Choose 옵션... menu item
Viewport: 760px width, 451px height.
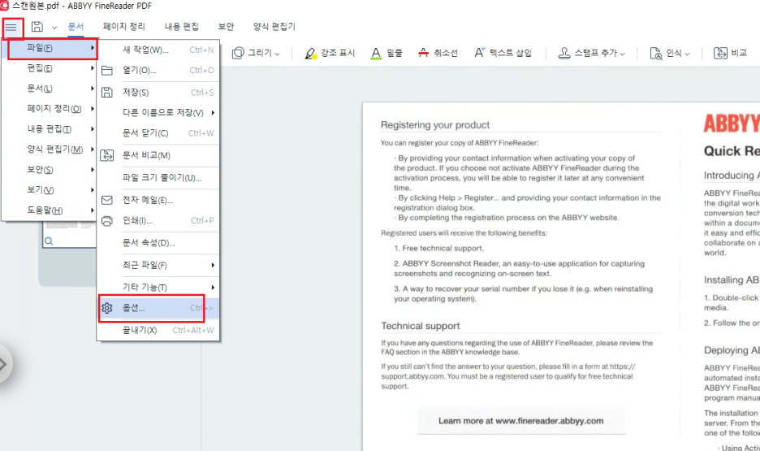(158, 308)
